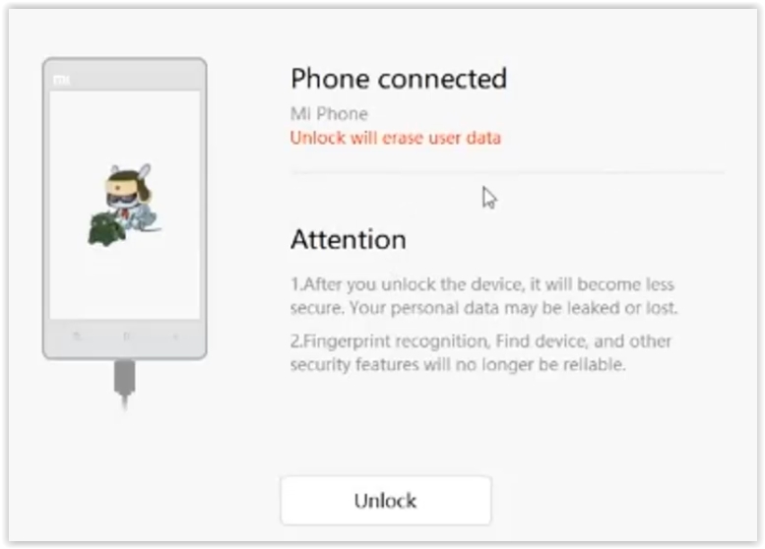Click the Unlock button
The width and height of the screenshot is (765, 549).
click(386, 500)
